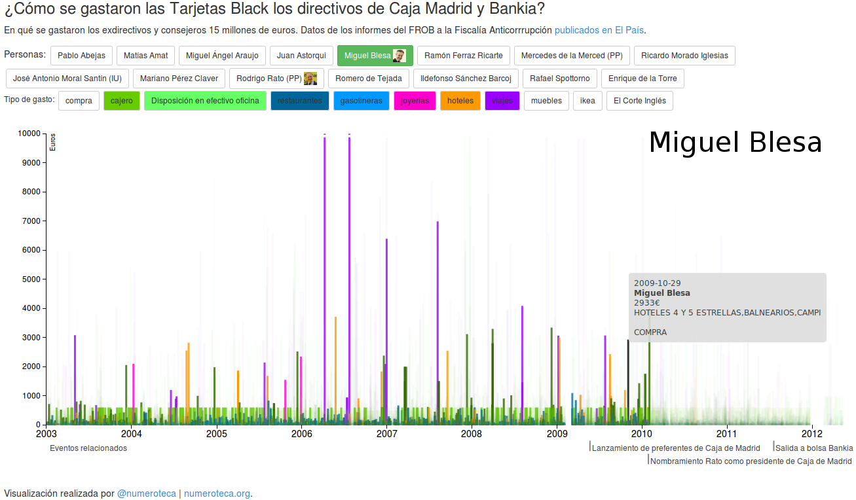Open the 'publicados en El País' link
Viewport: 856px width, 500px height.
pyautogui.click(x=599, y=30)
